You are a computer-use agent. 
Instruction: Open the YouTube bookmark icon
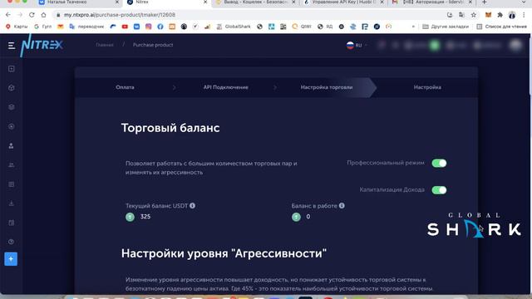pos(125,27)
